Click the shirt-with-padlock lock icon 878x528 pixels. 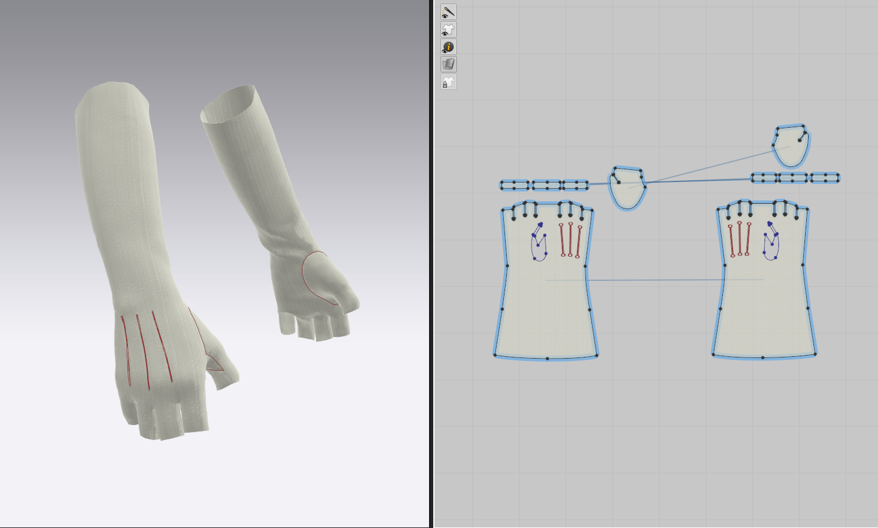click(448, 82)
